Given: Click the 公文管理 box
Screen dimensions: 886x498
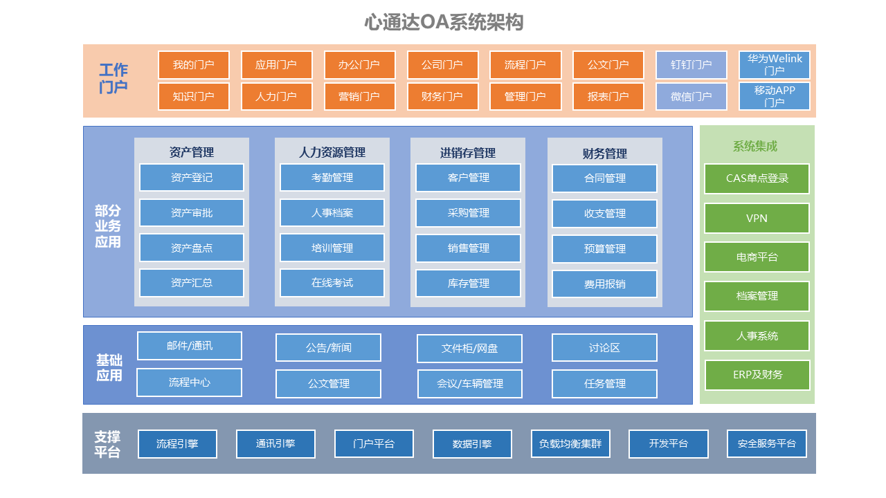Looking at the screenshot, I should pyautogui.click(x=329, y=384).
